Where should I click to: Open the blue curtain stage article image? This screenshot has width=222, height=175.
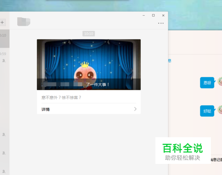[89, 64]
